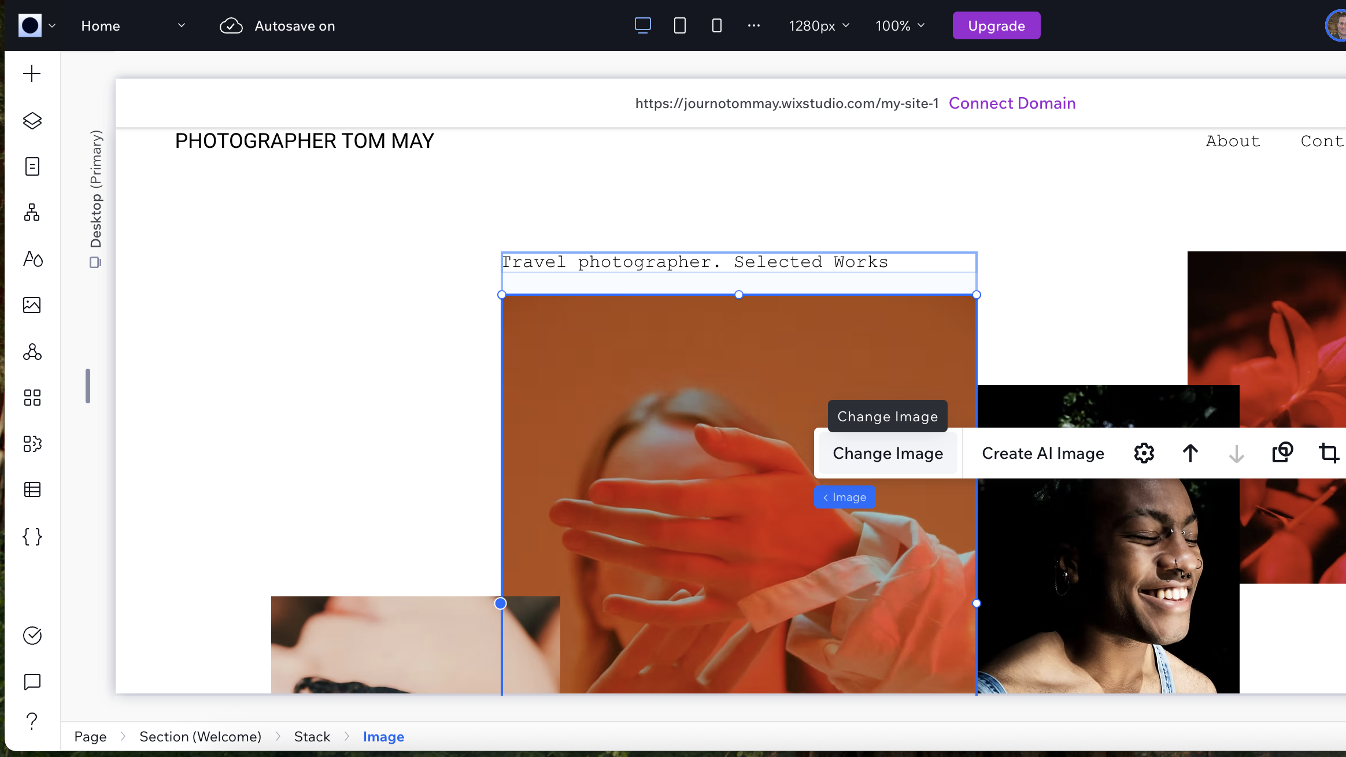Open the comments speech bubble icon
Screen dimensions: 1346x757
pos(32,682)
